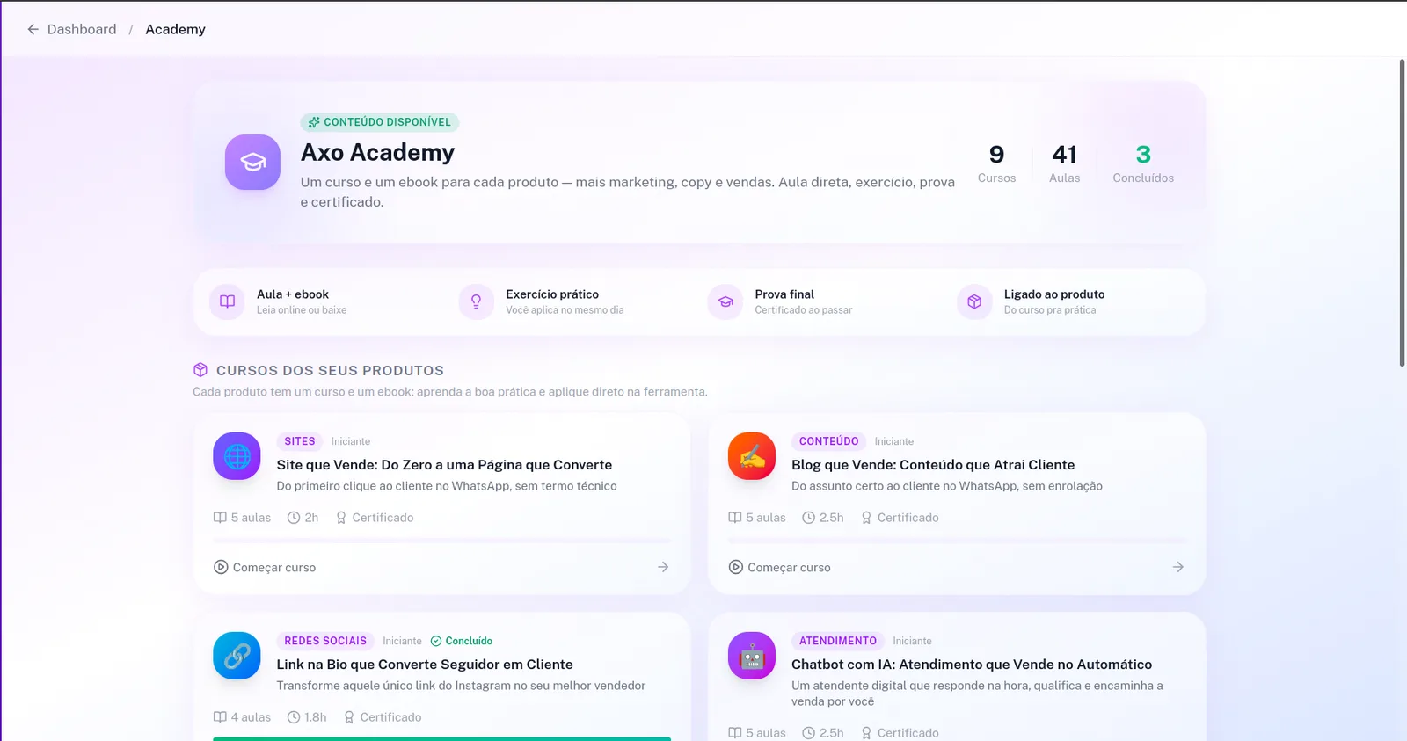This screenshot has height=741, width=1407.
Task: Click the clock icon next to 2.5h in Blog que Vende
Action: point(809,518)
